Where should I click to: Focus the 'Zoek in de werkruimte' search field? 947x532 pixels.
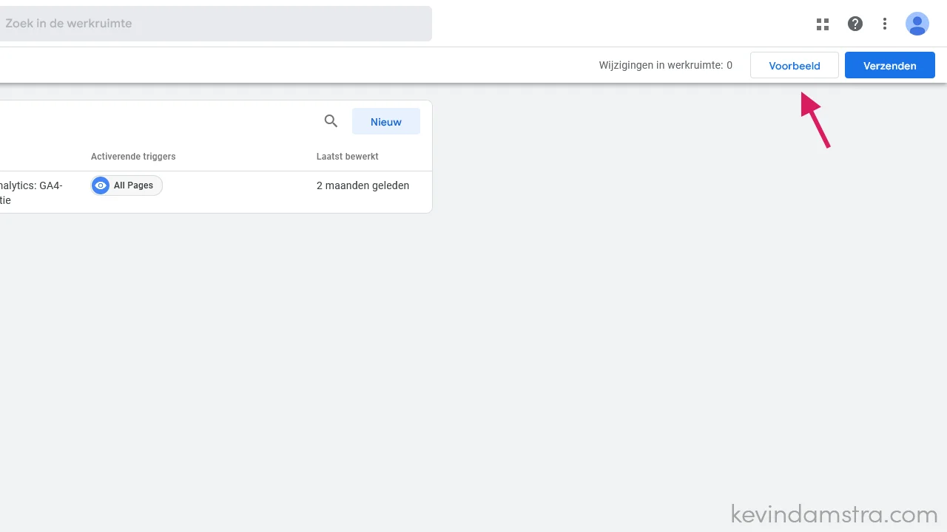coord(215,24)
